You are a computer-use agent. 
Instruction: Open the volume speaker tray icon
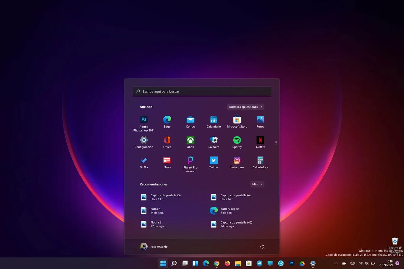coord(367,263)
